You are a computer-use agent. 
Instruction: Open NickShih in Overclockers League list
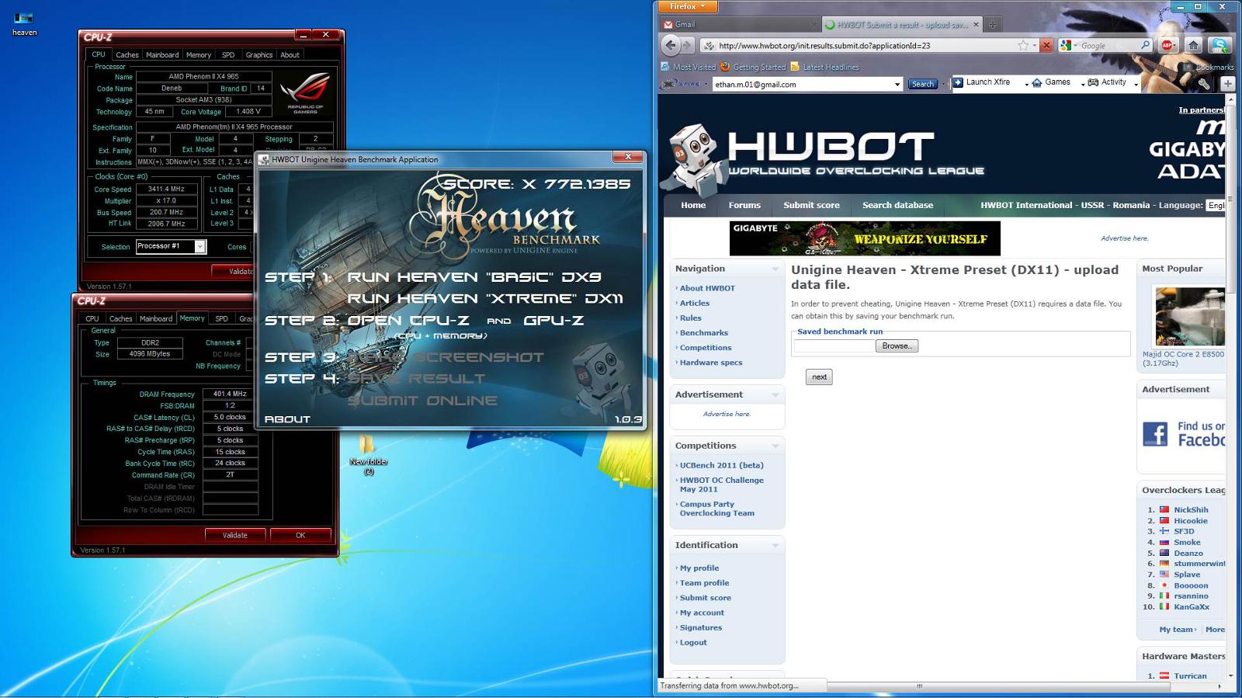[x=1191, y=510]
